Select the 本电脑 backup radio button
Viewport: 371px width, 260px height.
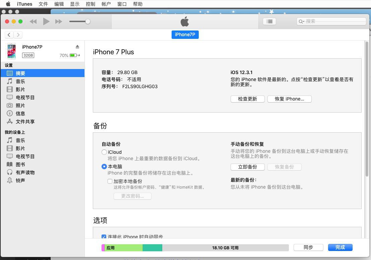point(104,167)
